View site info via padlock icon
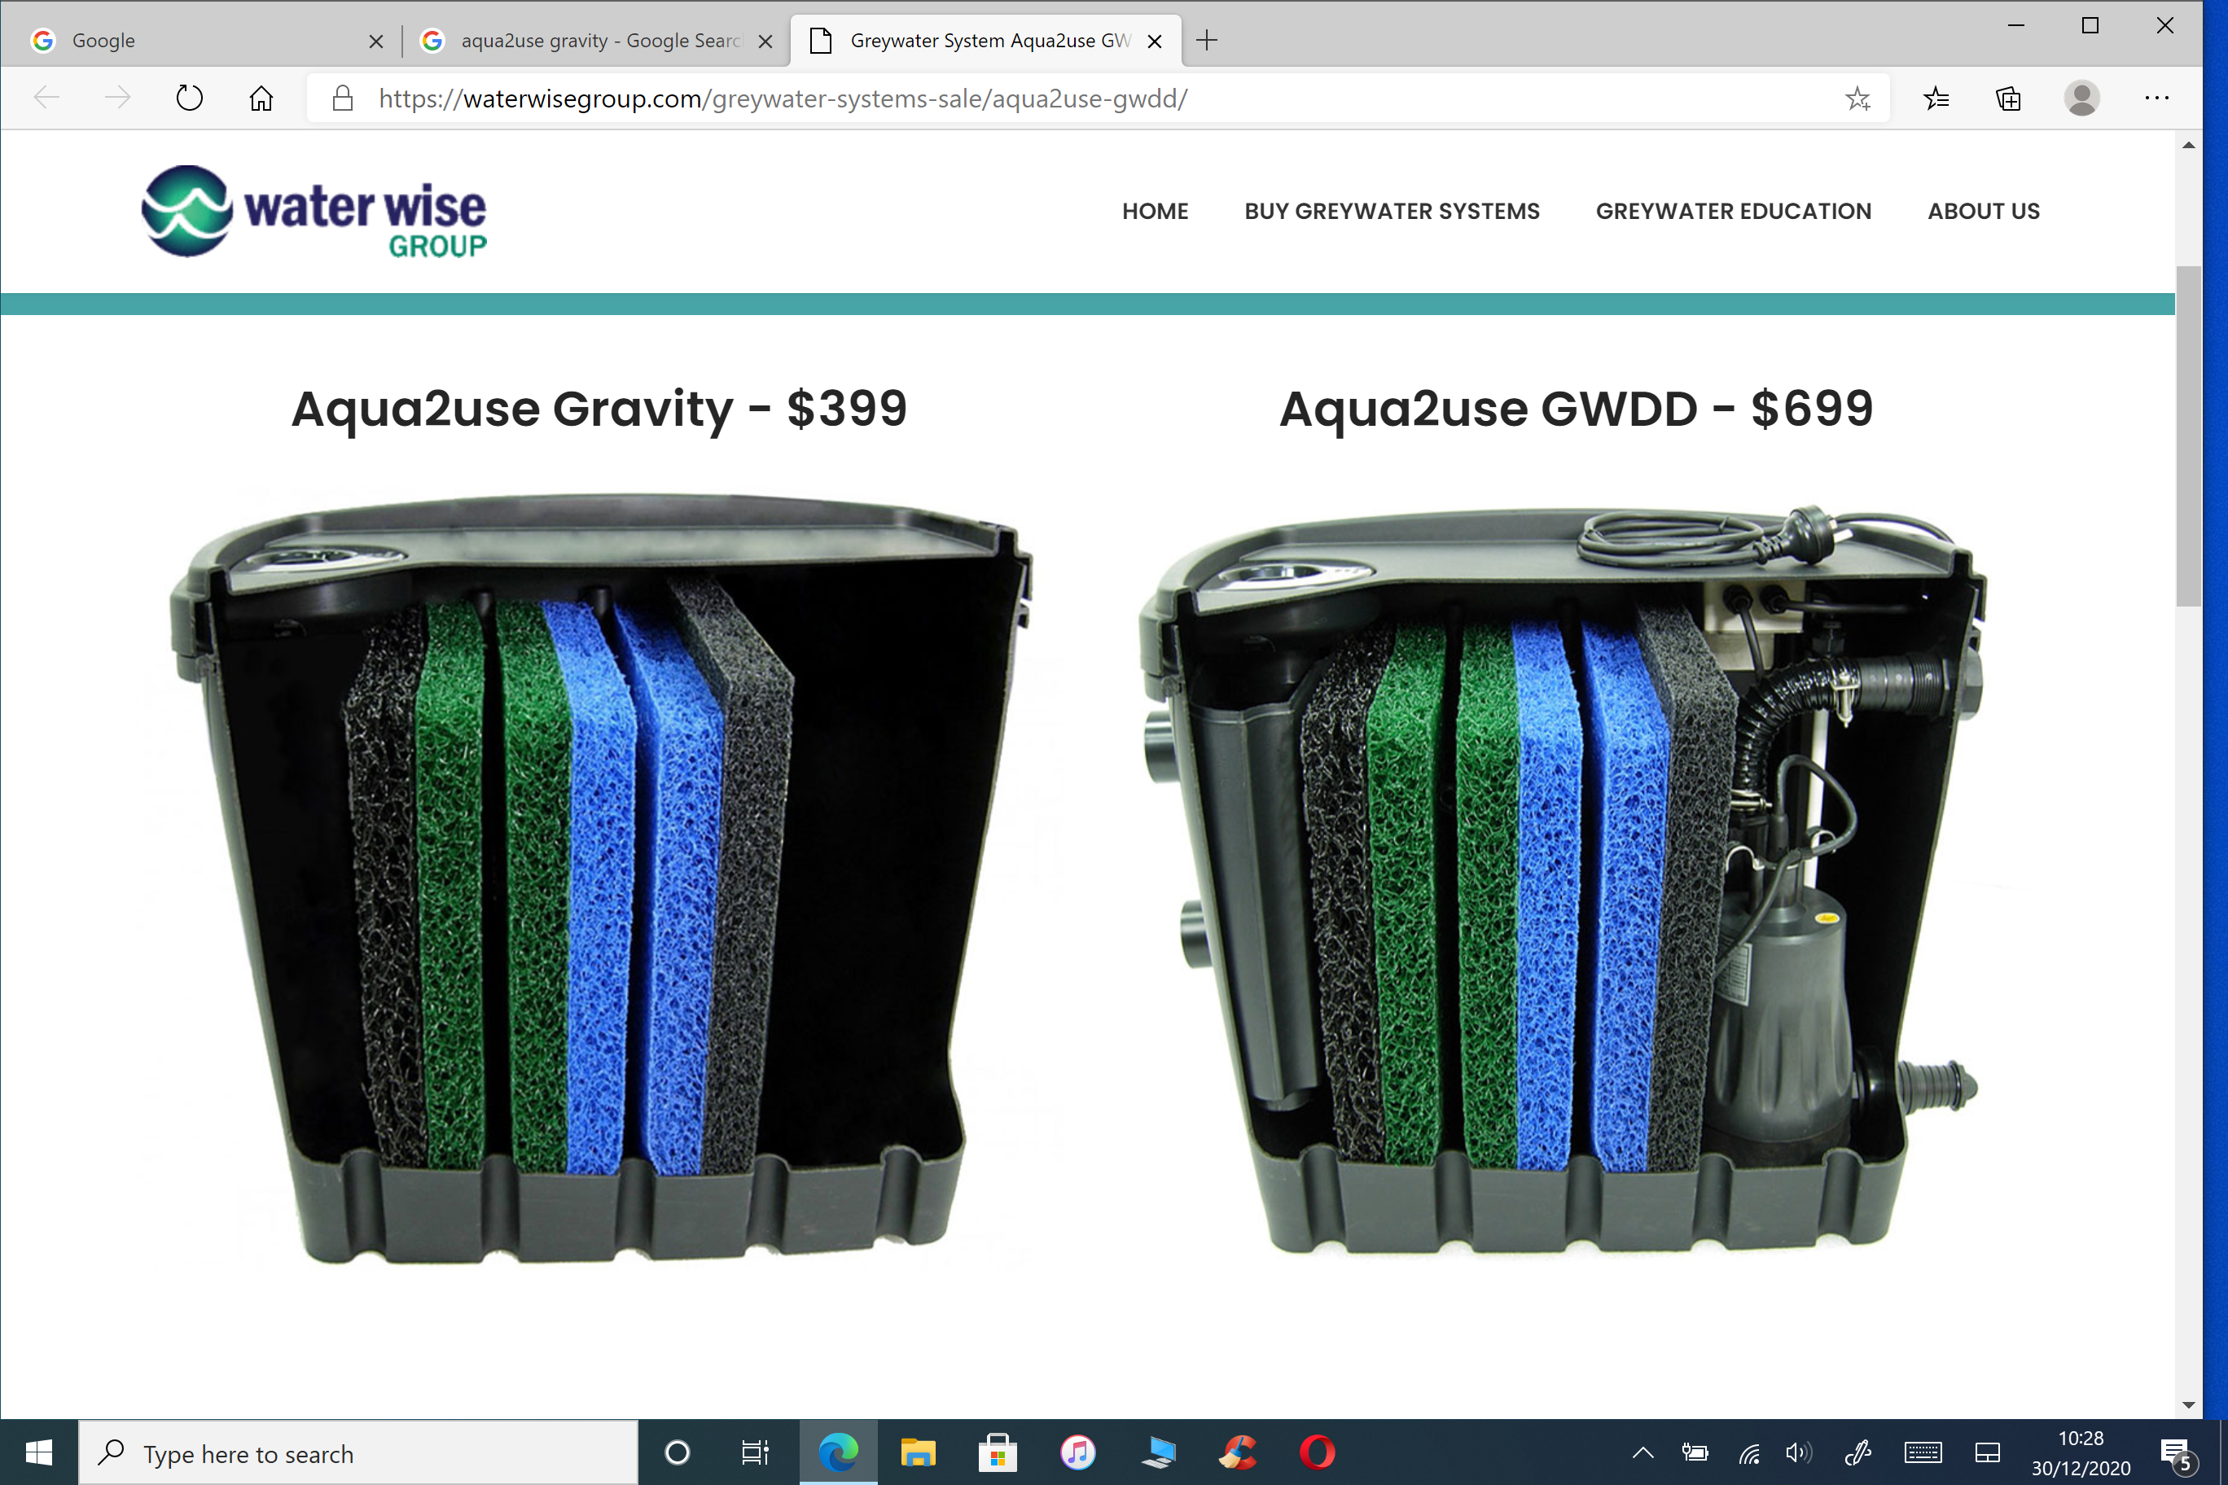Viewport: 2228px width, 1485px height. coord(343,99)
